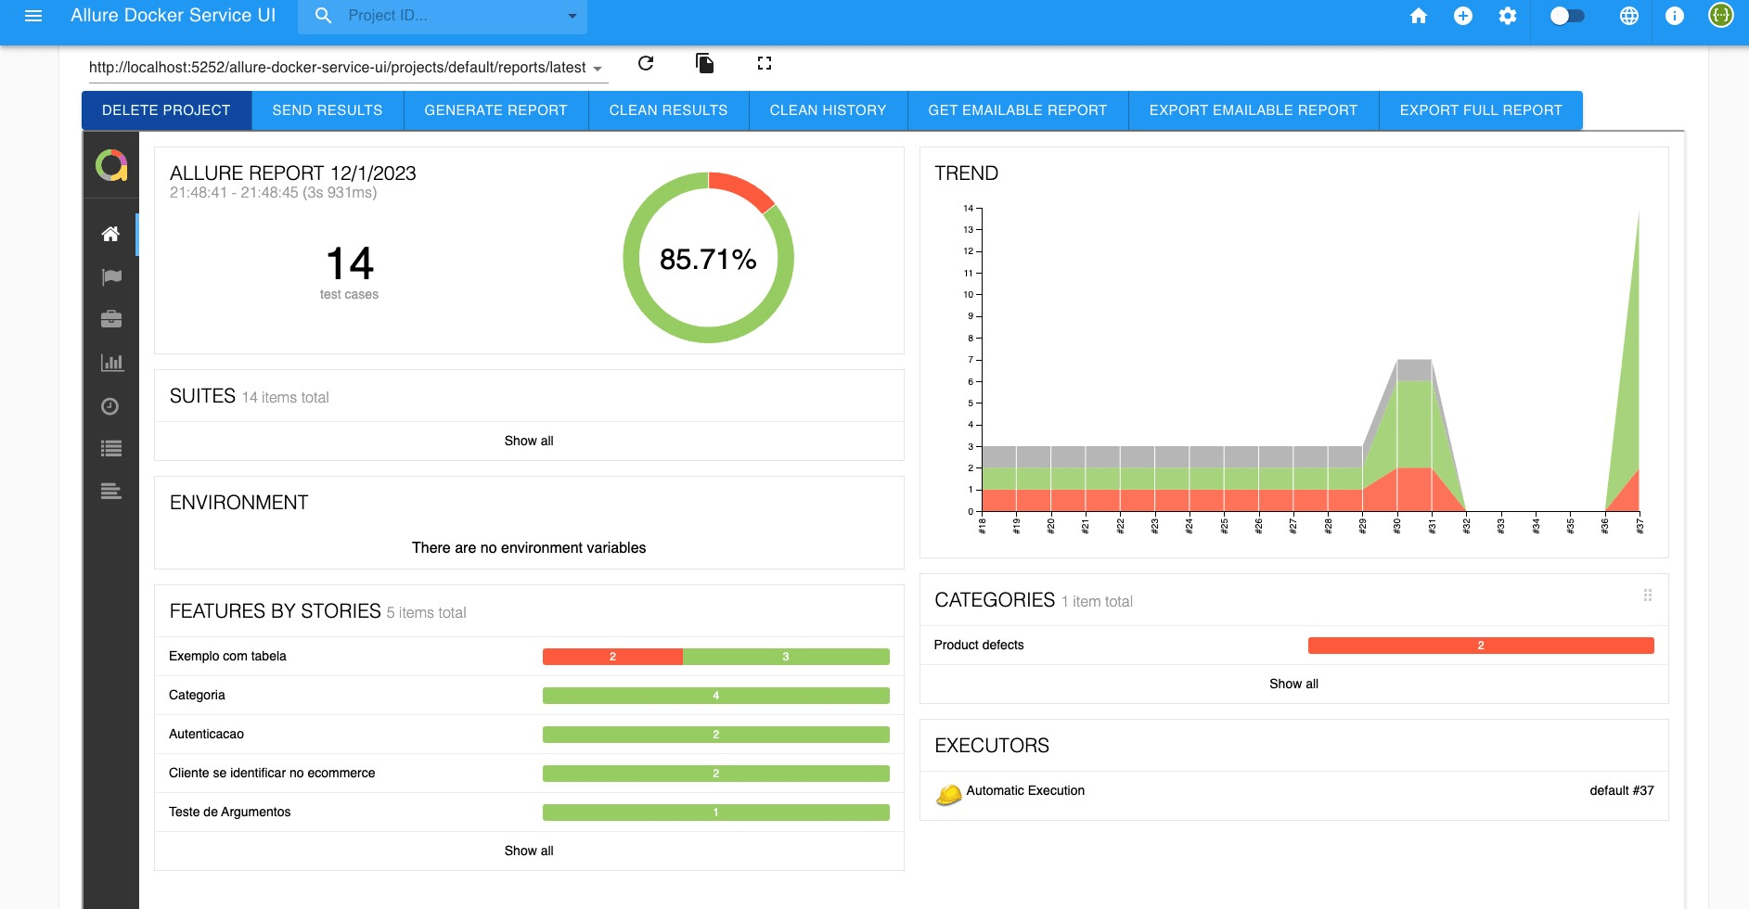Click the Allure logo in sidebar
Screen dimensions: 1749x909
111,165
